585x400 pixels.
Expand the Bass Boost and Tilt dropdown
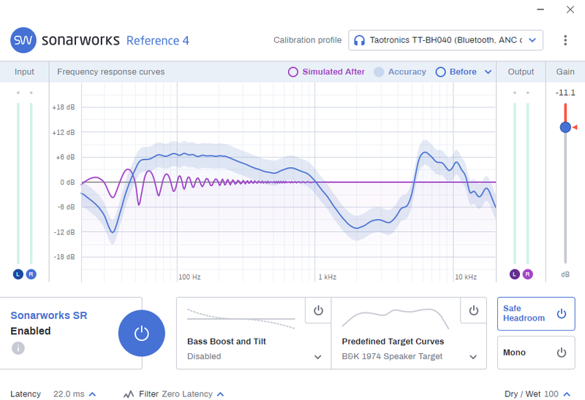pyautogui.click(x=318, y=357)
